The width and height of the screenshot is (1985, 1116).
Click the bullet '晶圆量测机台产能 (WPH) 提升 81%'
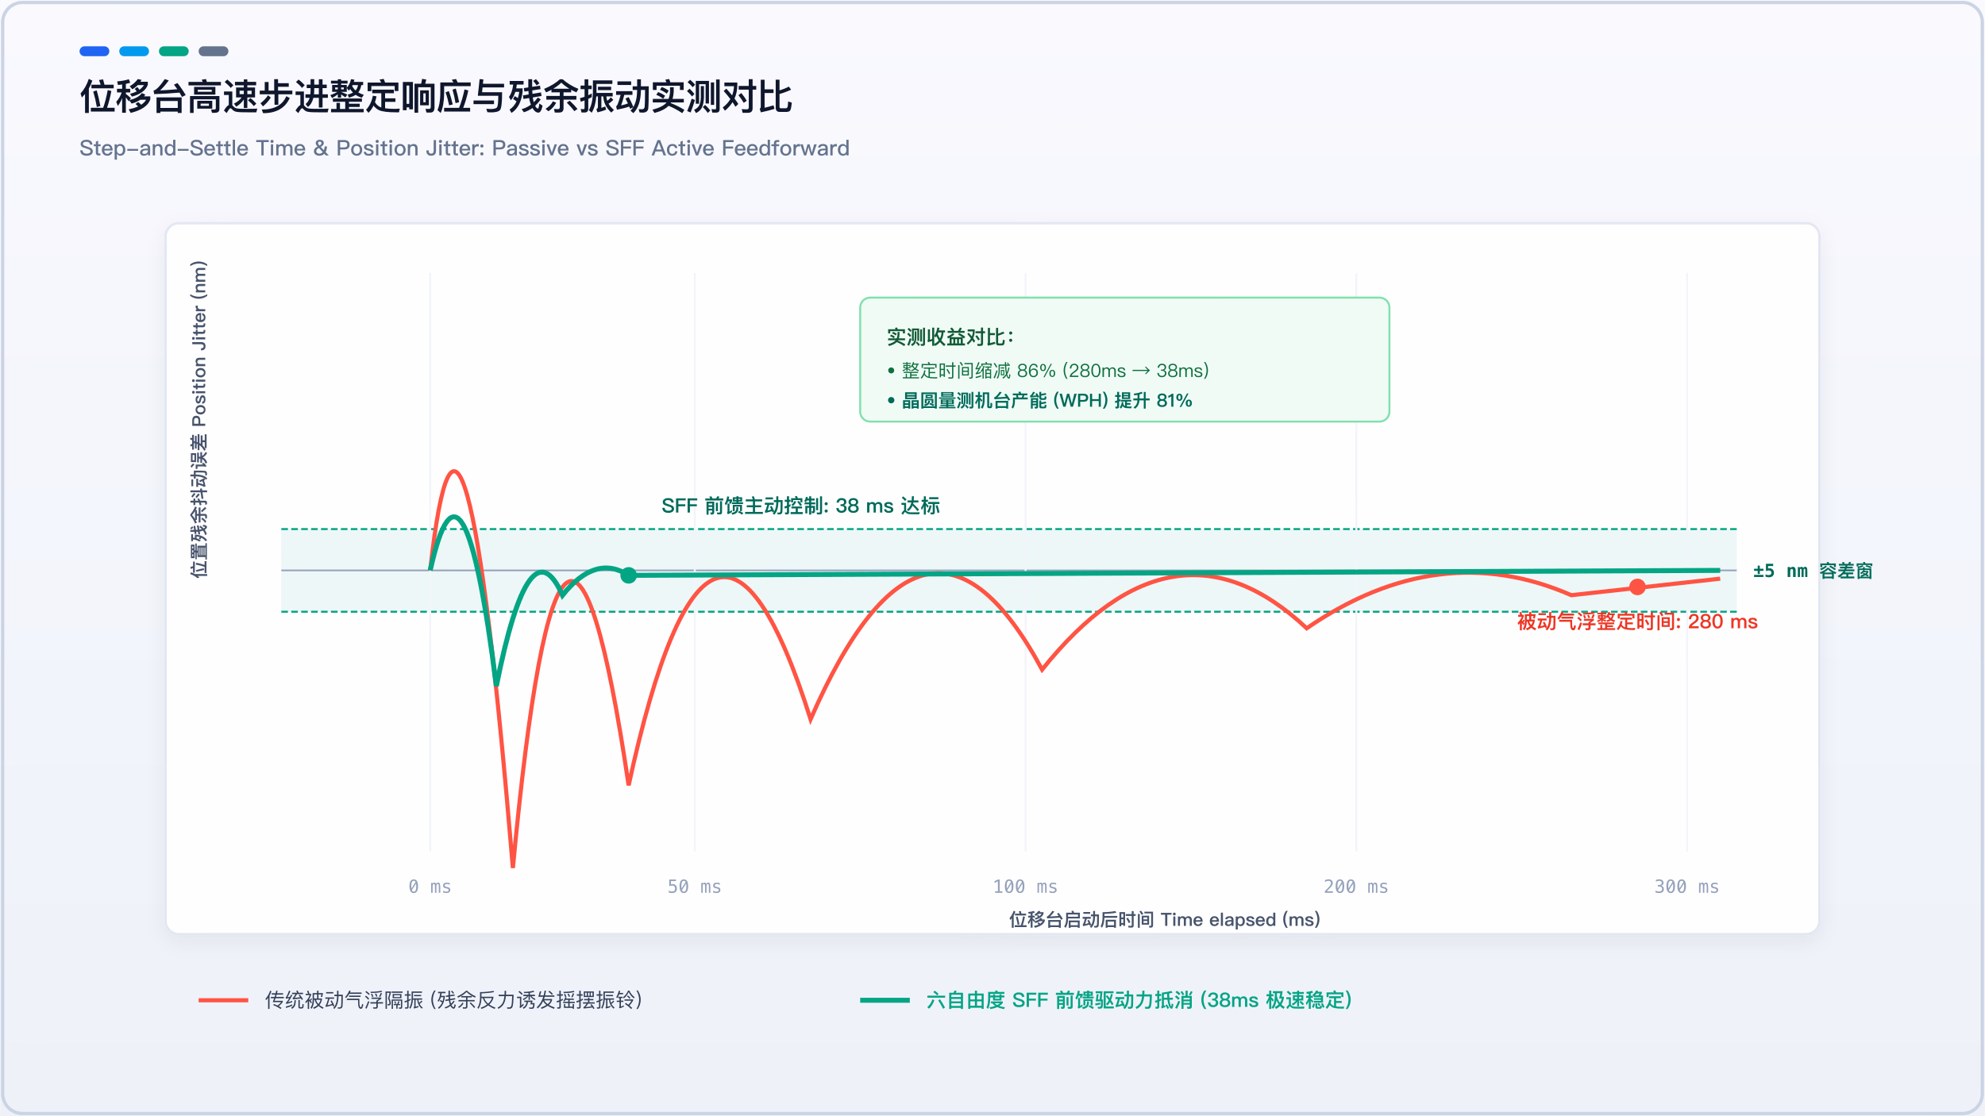pos(1039,401)
